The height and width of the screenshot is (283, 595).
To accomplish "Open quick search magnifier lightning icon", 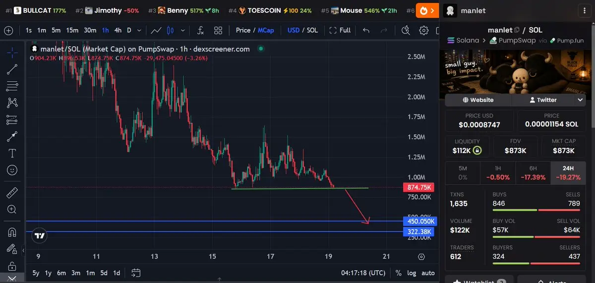I will click(406, 30).
